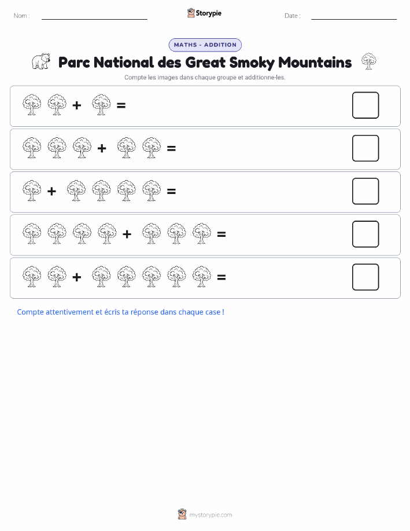Click the Parc National des Great Smoky Mountains title
The image size is (410, 531).
[205, 63]
